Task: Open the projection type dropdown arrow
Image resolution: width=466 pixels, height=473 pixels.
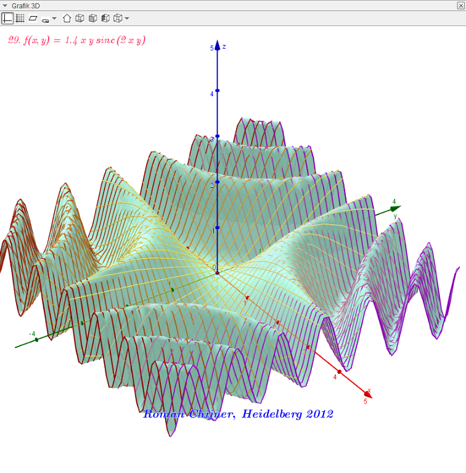Action: click(x=127, y=18)
